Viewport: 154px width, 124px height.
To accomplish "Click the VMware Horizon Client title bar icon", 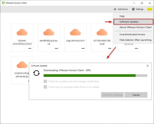I will click(3, 3).
